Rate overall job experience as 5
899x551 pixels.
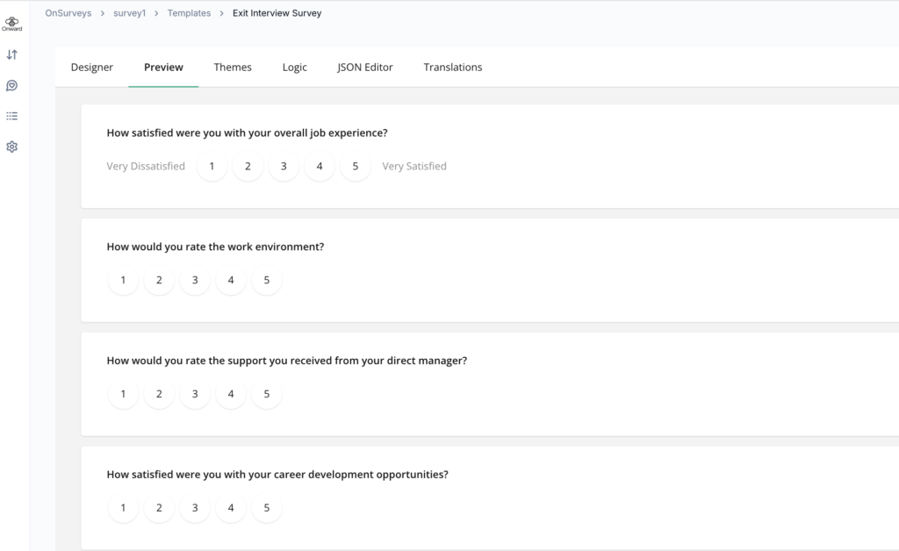point(356,167)
